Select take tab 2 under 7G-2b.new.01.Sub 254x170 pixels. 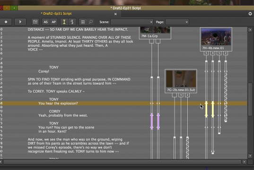187,95
